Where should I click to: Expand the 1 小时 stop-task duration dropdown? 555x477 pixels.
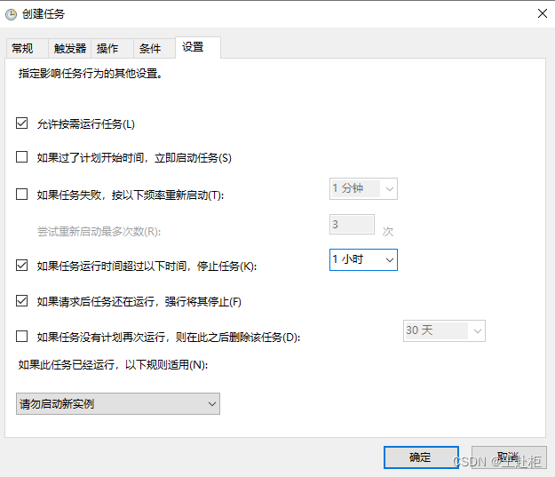[x=363, y=260]
